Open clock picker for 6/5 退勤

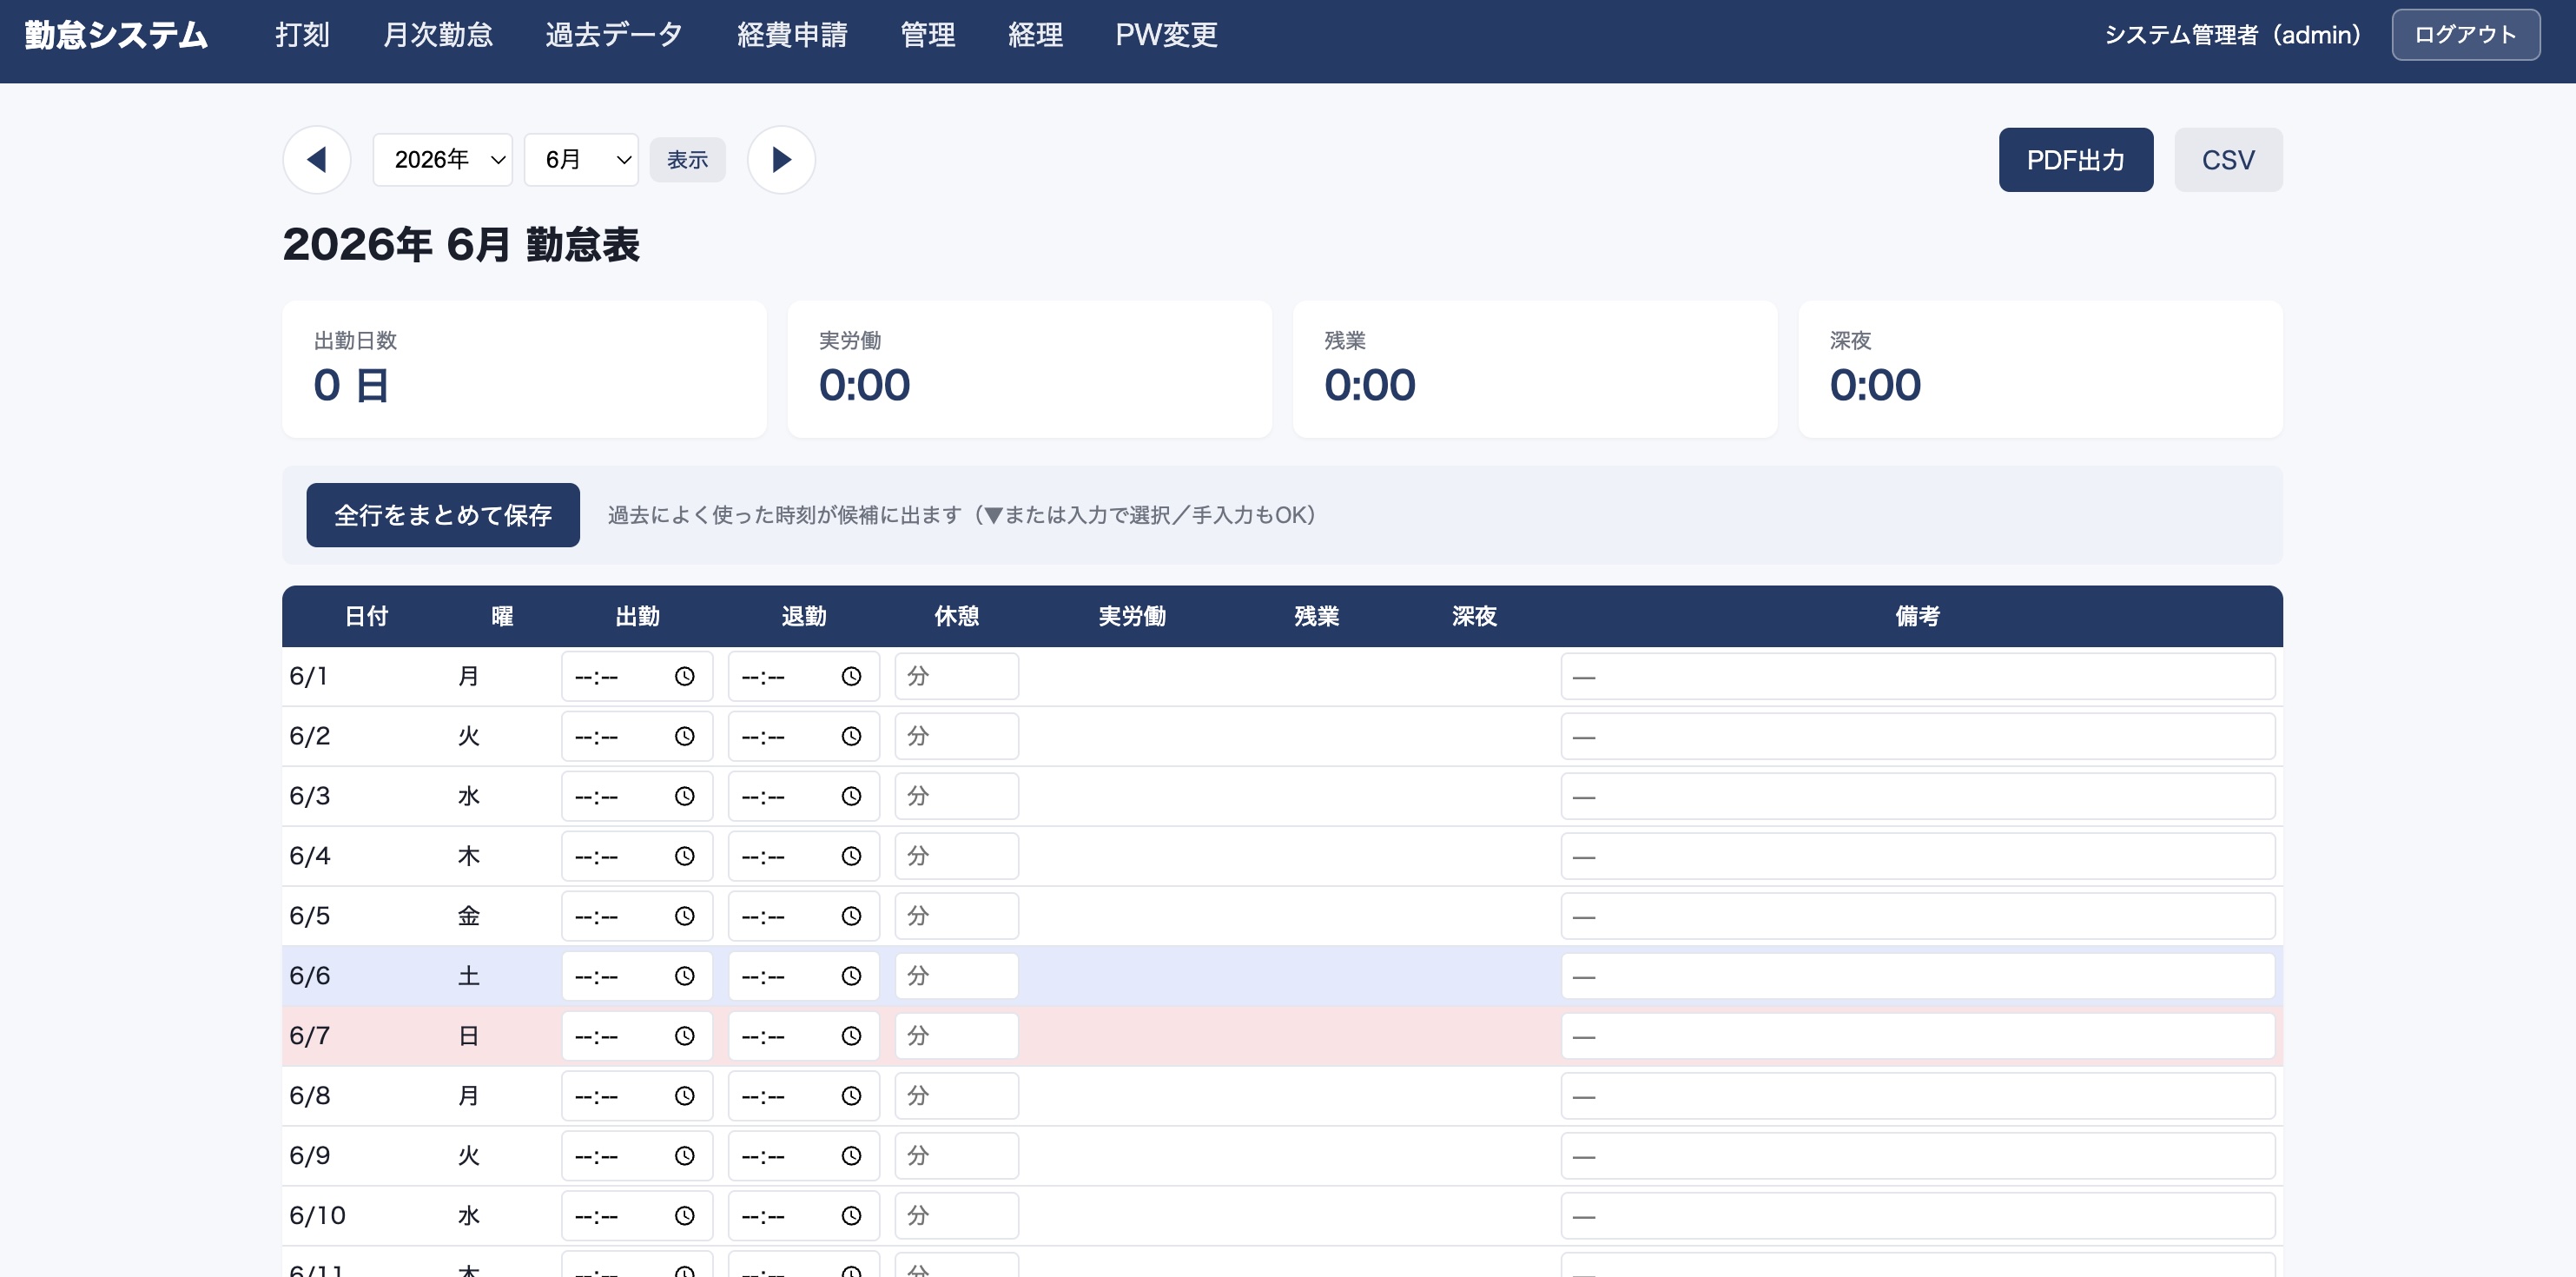(x=851, y=917)
